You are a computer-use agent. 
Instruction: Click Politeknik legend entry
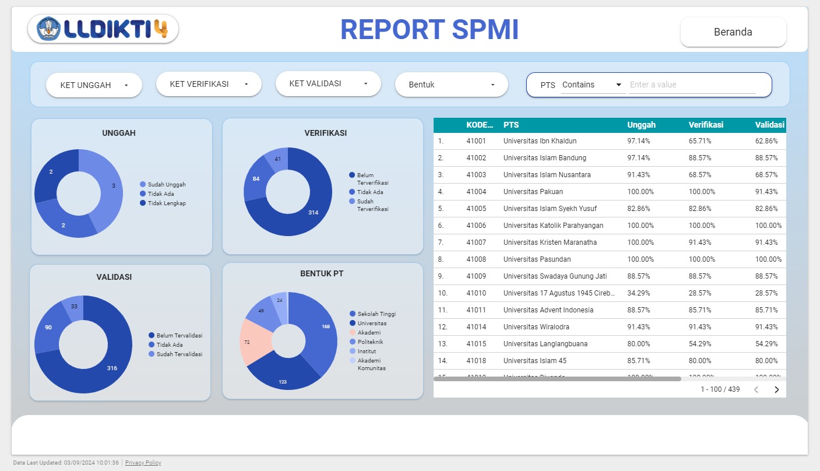tap(366, 342)
